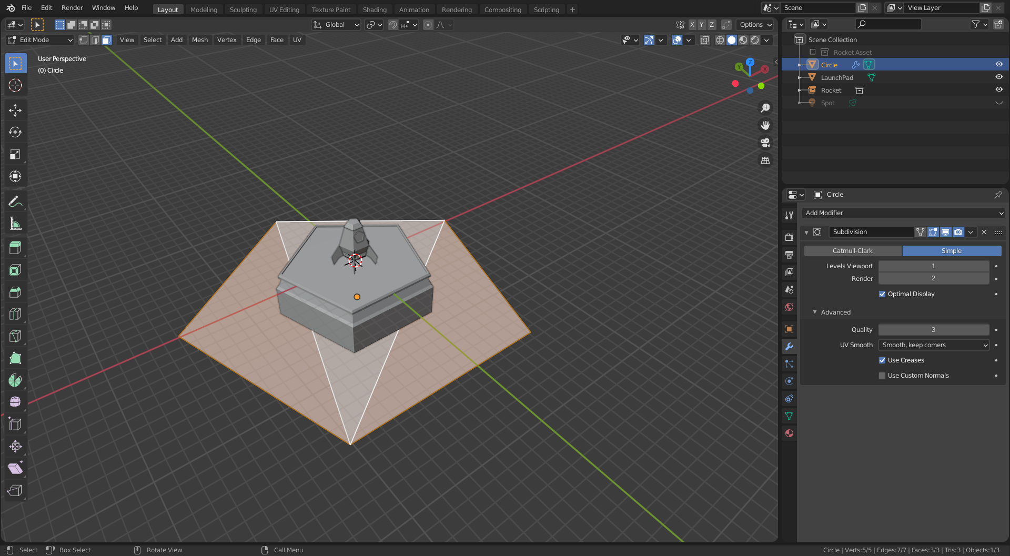This screenshot has height=556, width=1010.
Task: Toggle X-ray display in viewport header
Action: tap(705, 40)
